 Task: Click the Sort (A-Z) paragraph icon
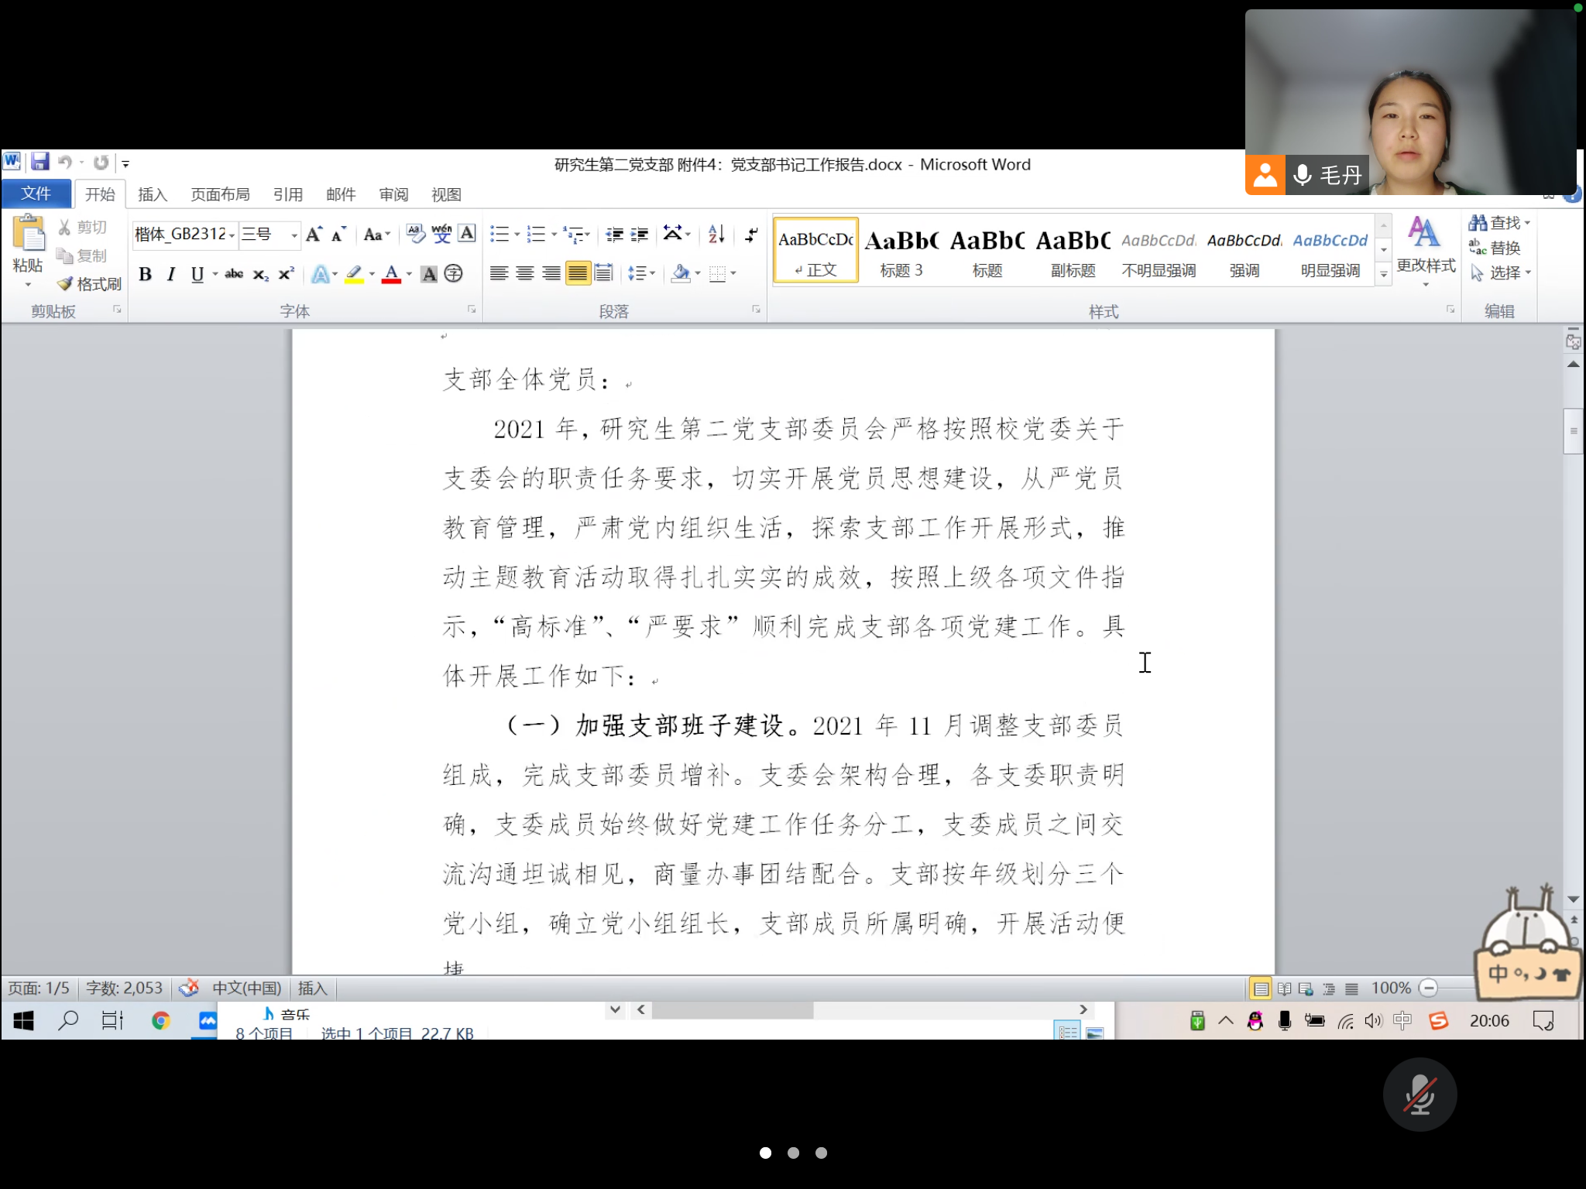tap(716, 234)
